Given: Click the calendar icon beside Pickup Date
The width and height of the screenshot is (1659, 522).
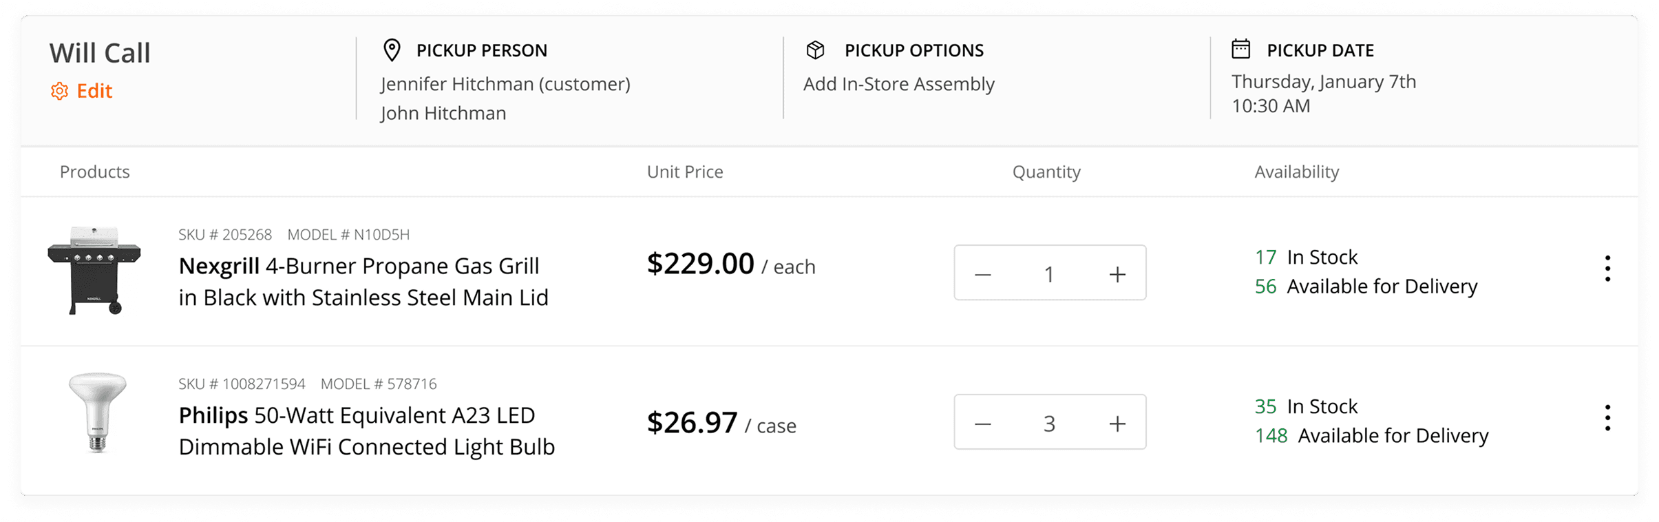Looking at the screenshot, I should click(1240, 50).
